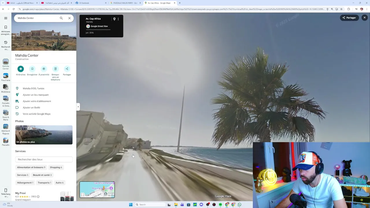
Task: Collapse the side panel arrow
Action: click(x=78, y=107)
